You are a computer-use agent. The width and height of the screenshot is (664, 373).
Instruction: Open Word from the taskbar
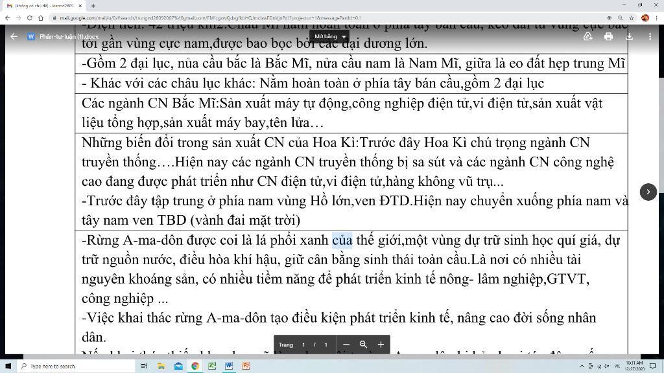click(229, 367)
